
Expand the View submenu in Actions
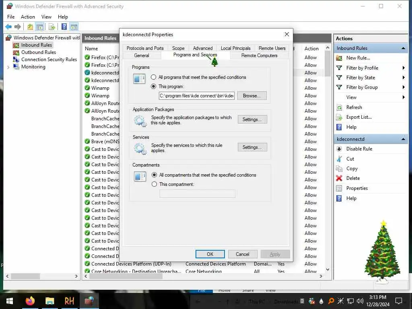point(403,97)
